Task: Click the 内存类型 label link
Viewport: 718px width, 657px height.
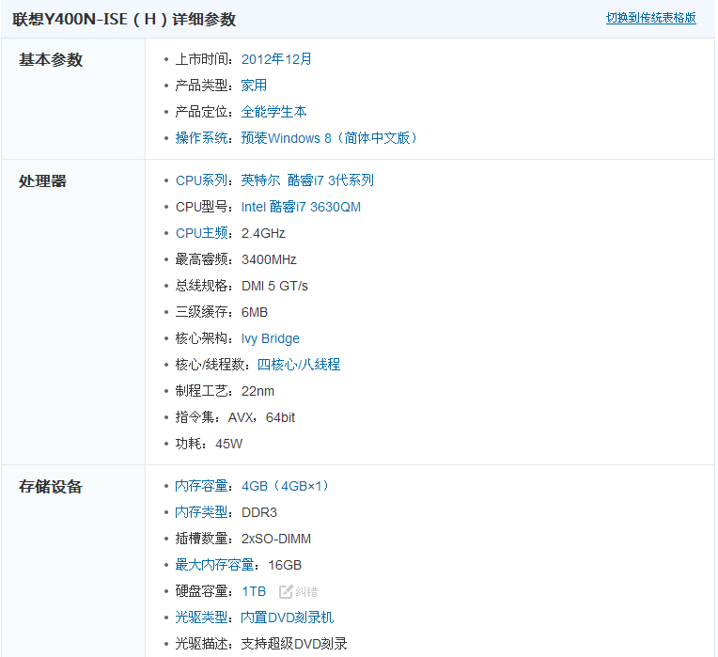Action: point(201,512)
